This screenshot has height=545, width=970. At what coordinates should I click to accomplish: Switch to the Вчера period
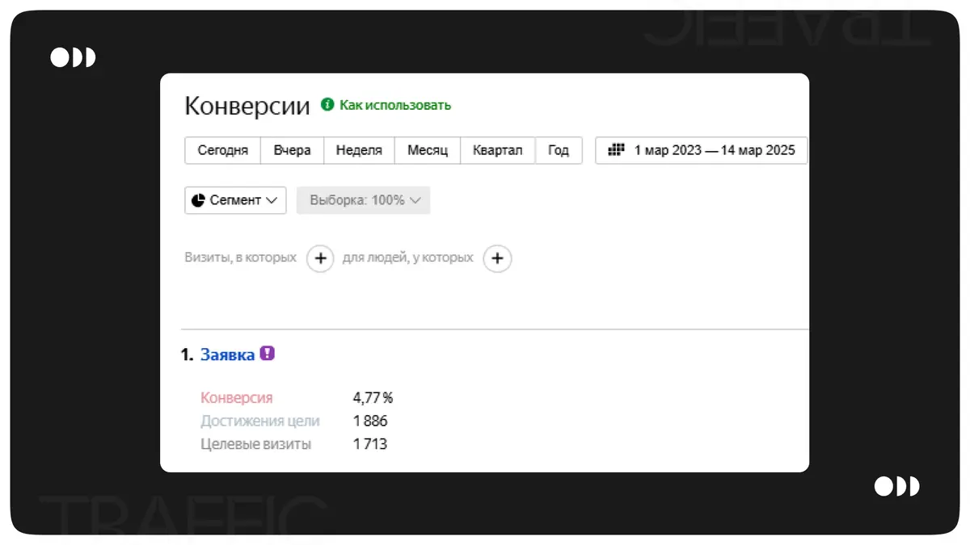292,150
